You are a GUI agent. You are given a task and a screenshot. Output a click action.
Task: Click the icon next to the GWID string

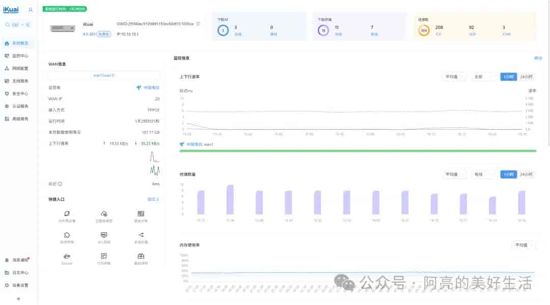(198, 24)
